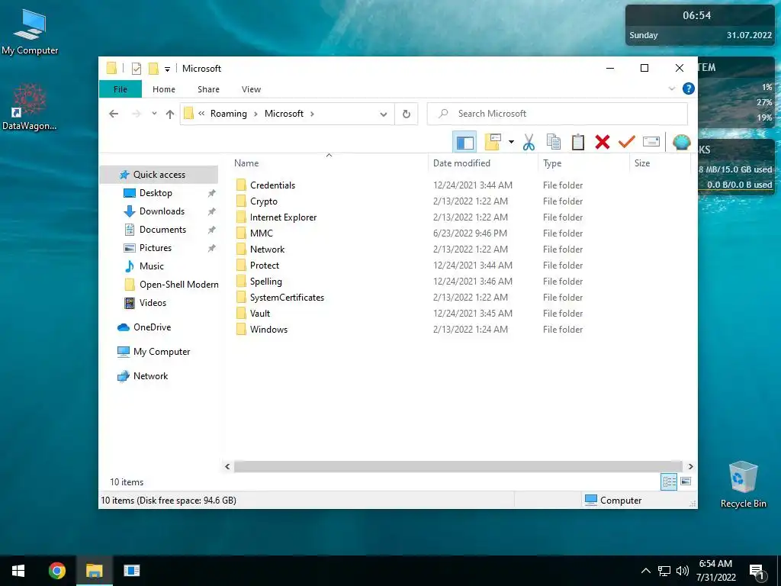Click the folder view options icon

coord(493,142)
